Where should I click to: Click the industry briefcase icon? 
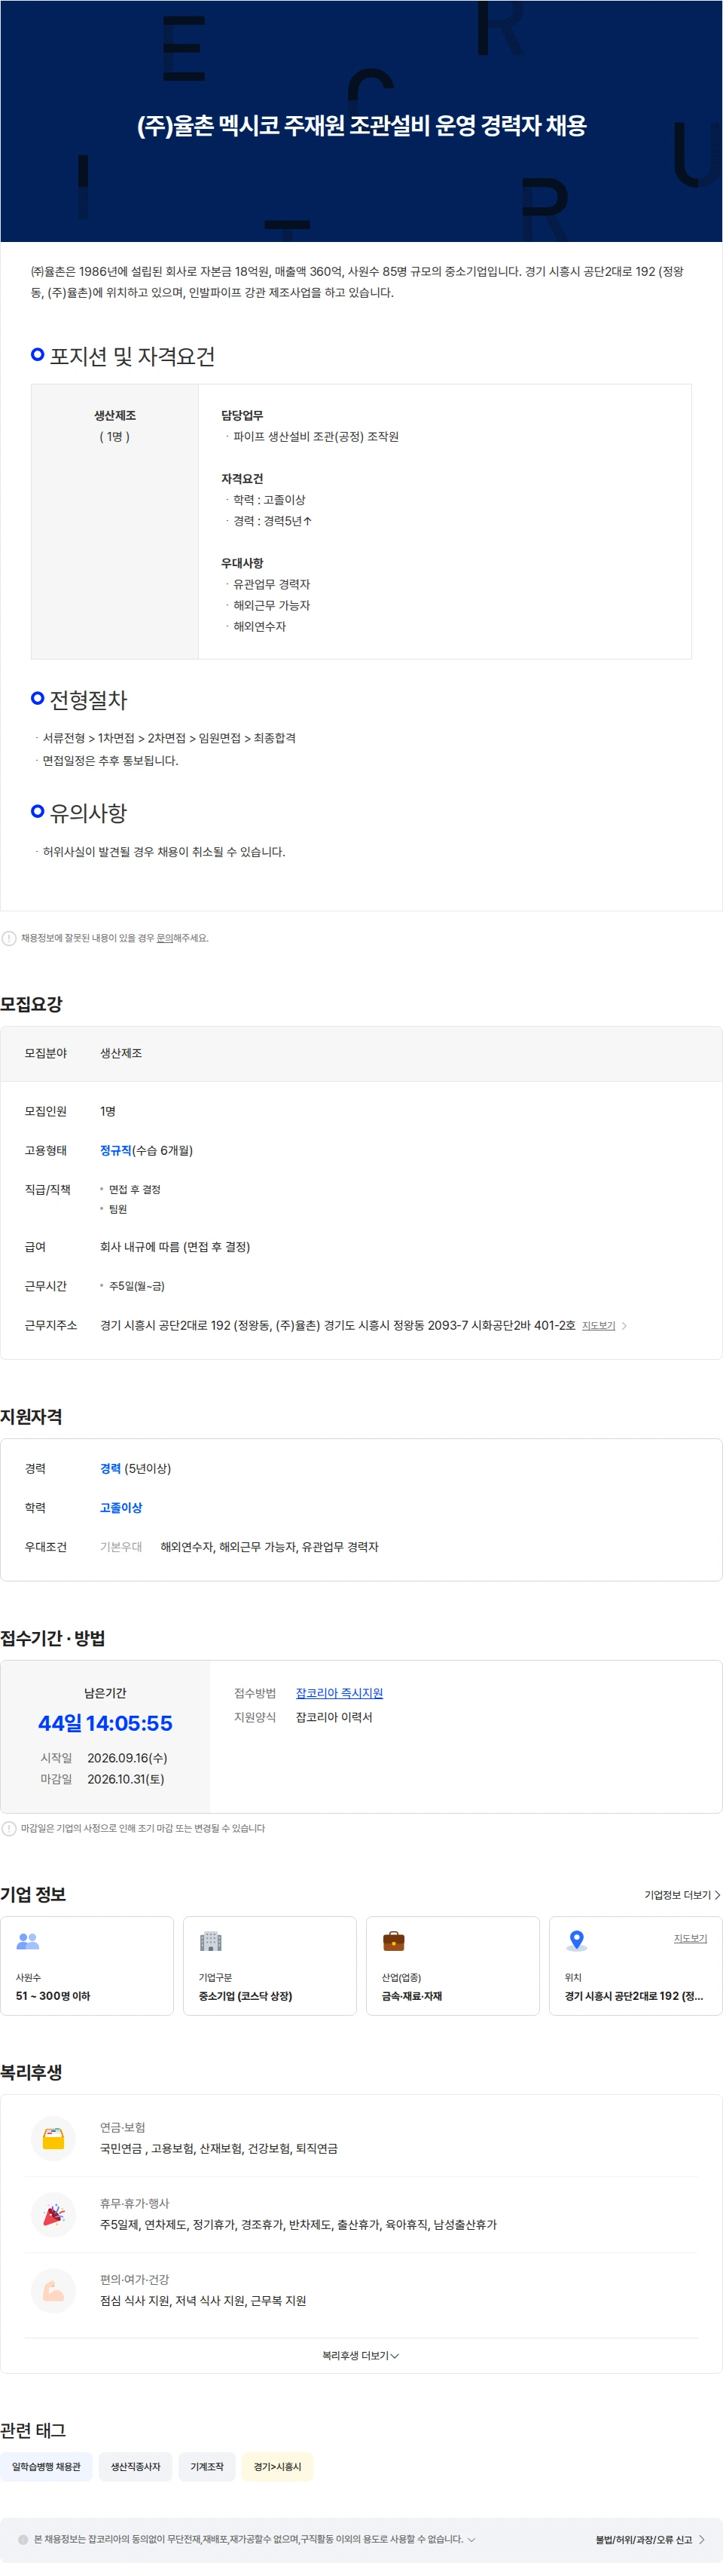click(x=394, y=1940)
